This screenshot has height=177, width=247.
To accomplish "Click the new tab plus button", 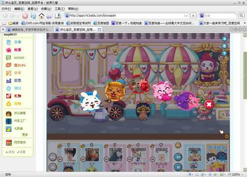I will 3,29.
